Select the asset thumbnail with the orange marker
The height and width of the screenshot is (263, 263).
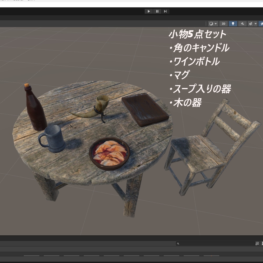pyautogui.click(x=212, y=255)
